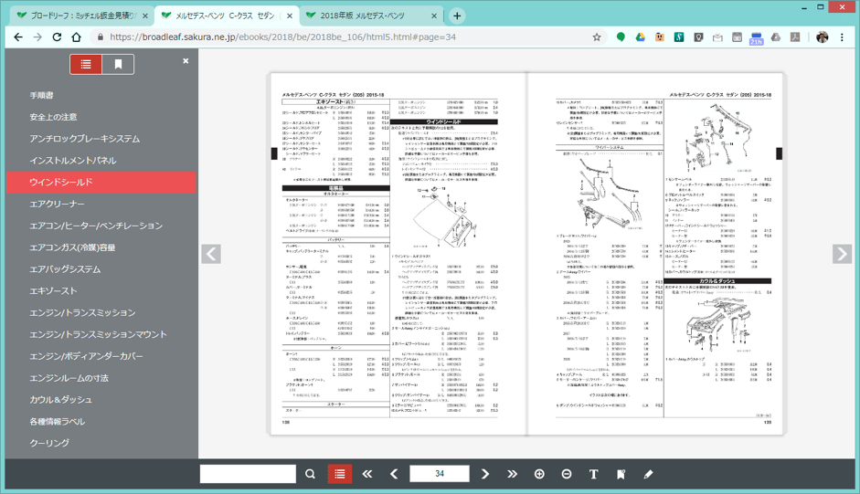This screenshot has width=860, height=494.
Task: Flip to the previous page using left-side arrow
Action: (x=211, y=254)
